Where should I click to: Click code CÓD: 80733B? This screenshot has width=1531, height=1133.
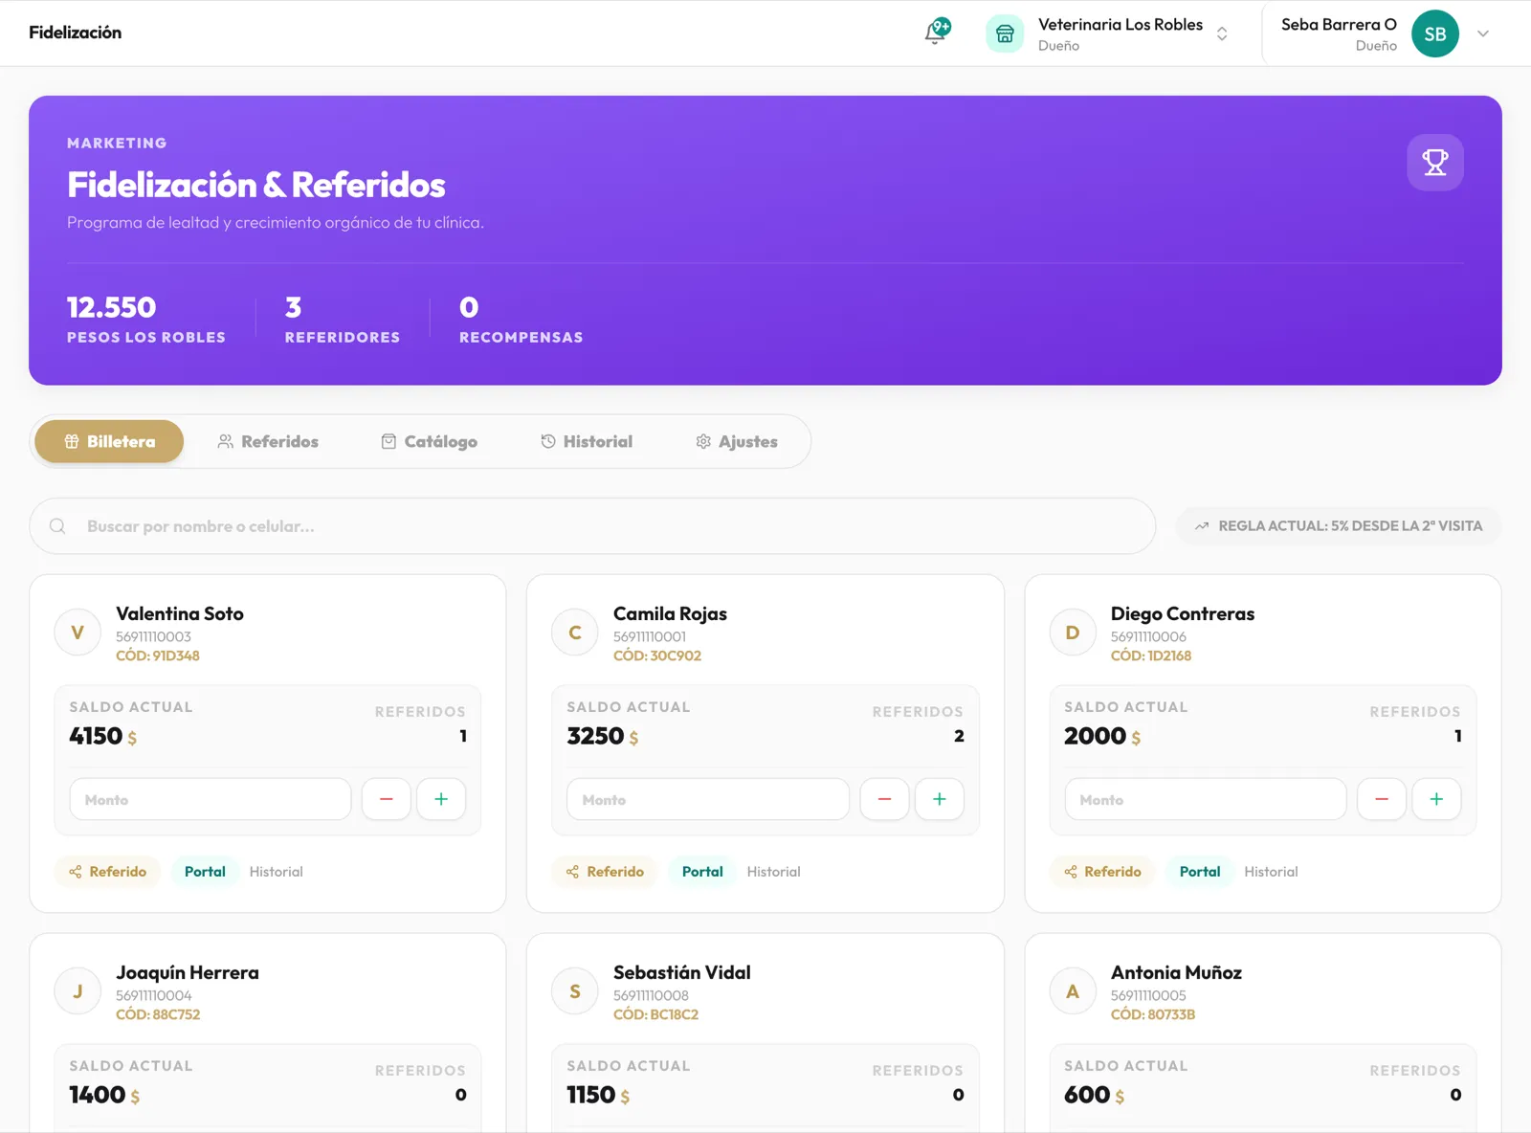tap(1153, 1015)
